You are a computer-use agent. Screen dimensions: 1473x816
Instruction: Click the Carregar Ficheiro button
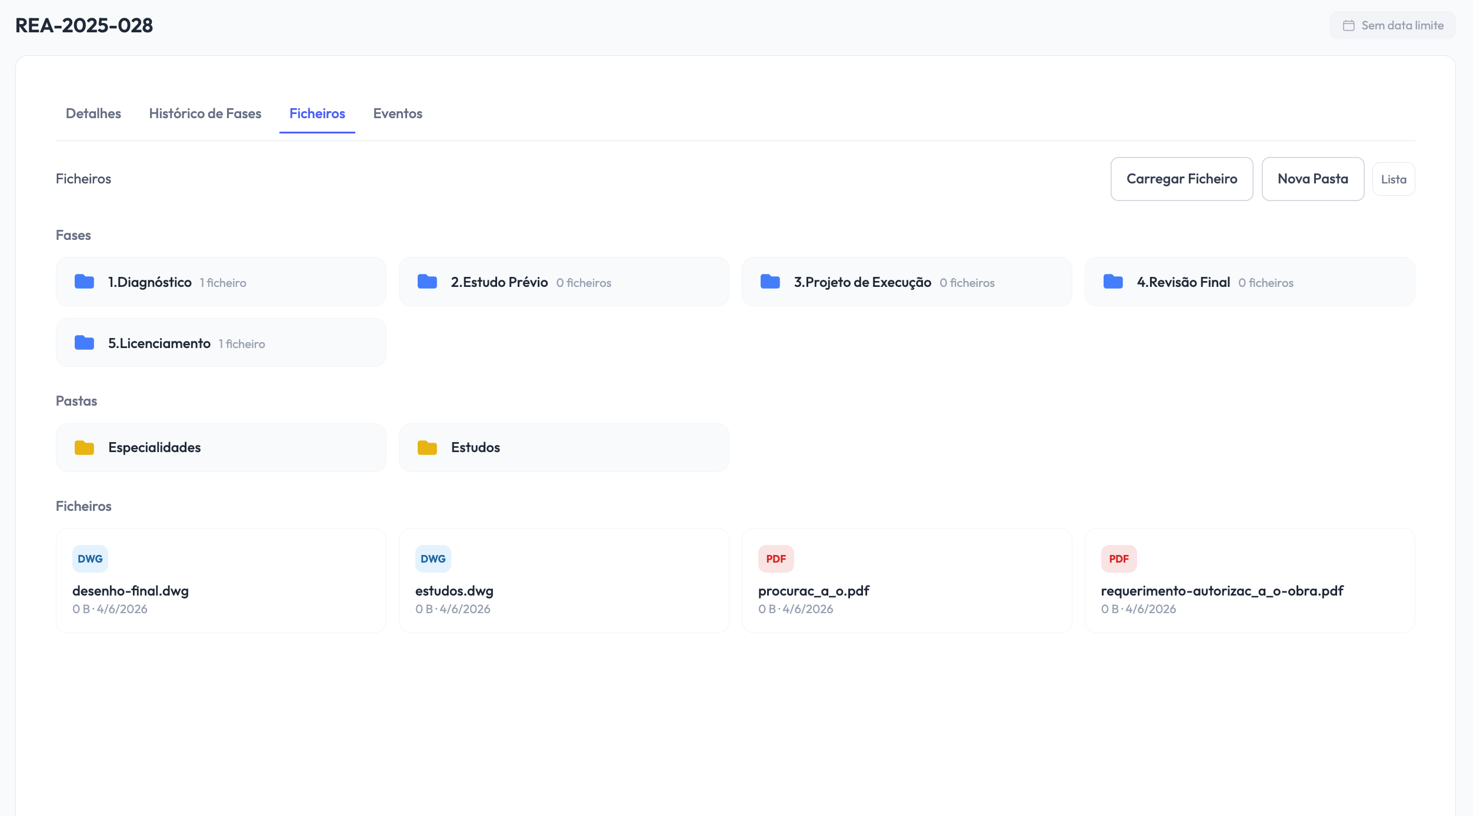point(1182,179)
